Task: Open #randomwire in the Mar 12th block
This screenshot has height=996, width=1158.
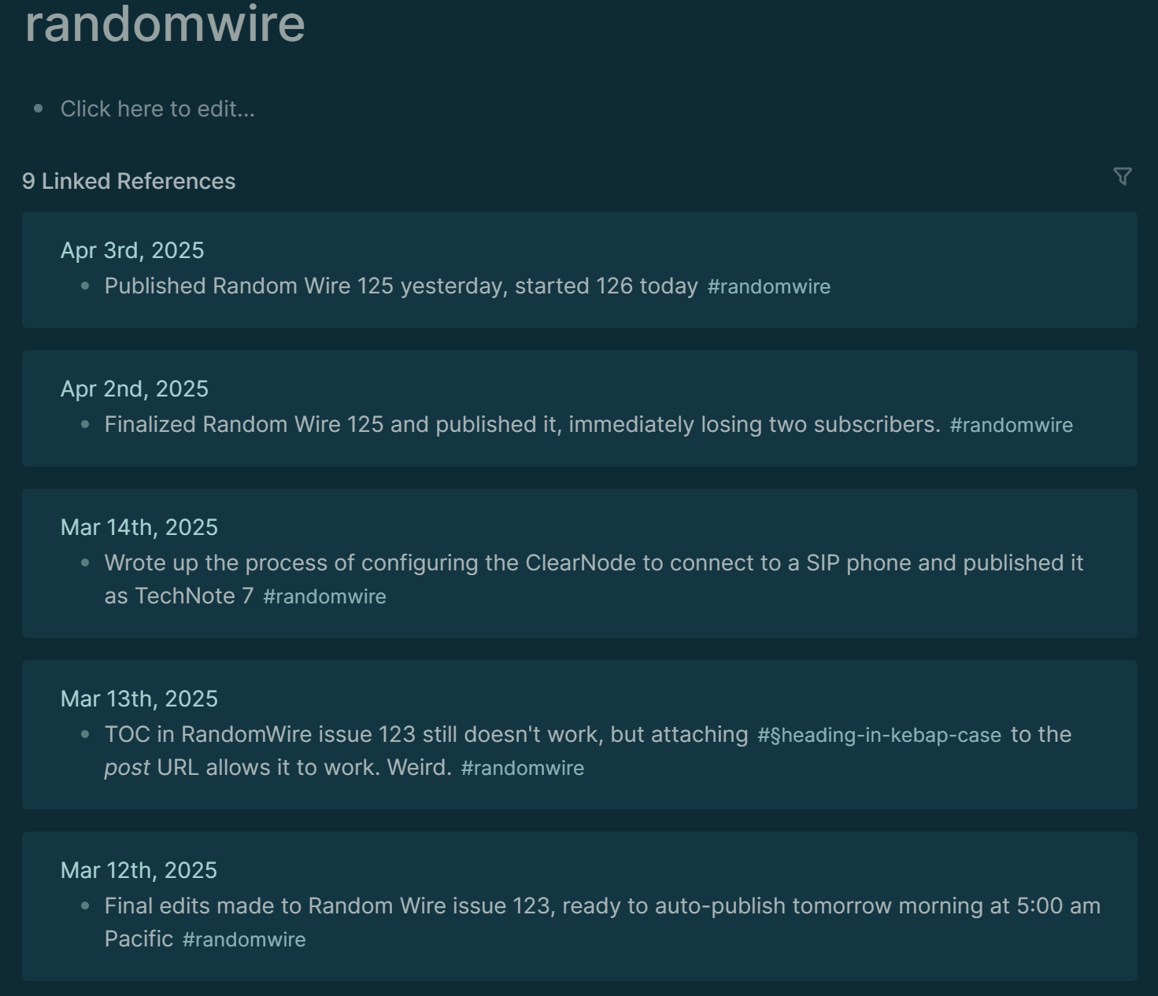Action: (244, 939)
